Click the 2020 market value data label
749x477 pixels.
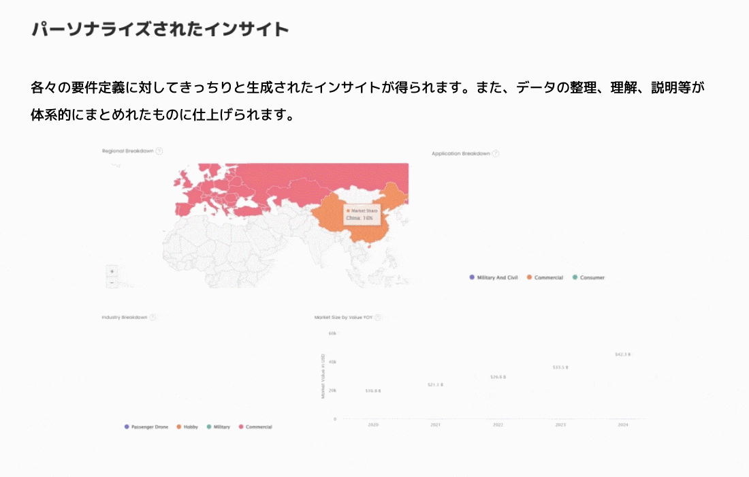(x=373, y=391)
